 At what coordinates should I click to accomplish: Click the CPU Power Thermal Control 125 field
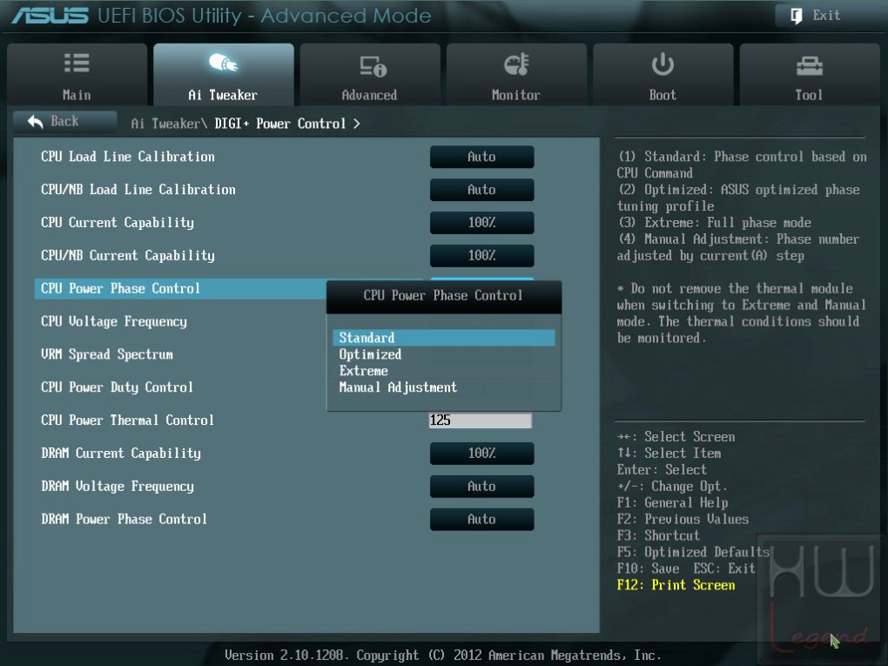point(481,420)
